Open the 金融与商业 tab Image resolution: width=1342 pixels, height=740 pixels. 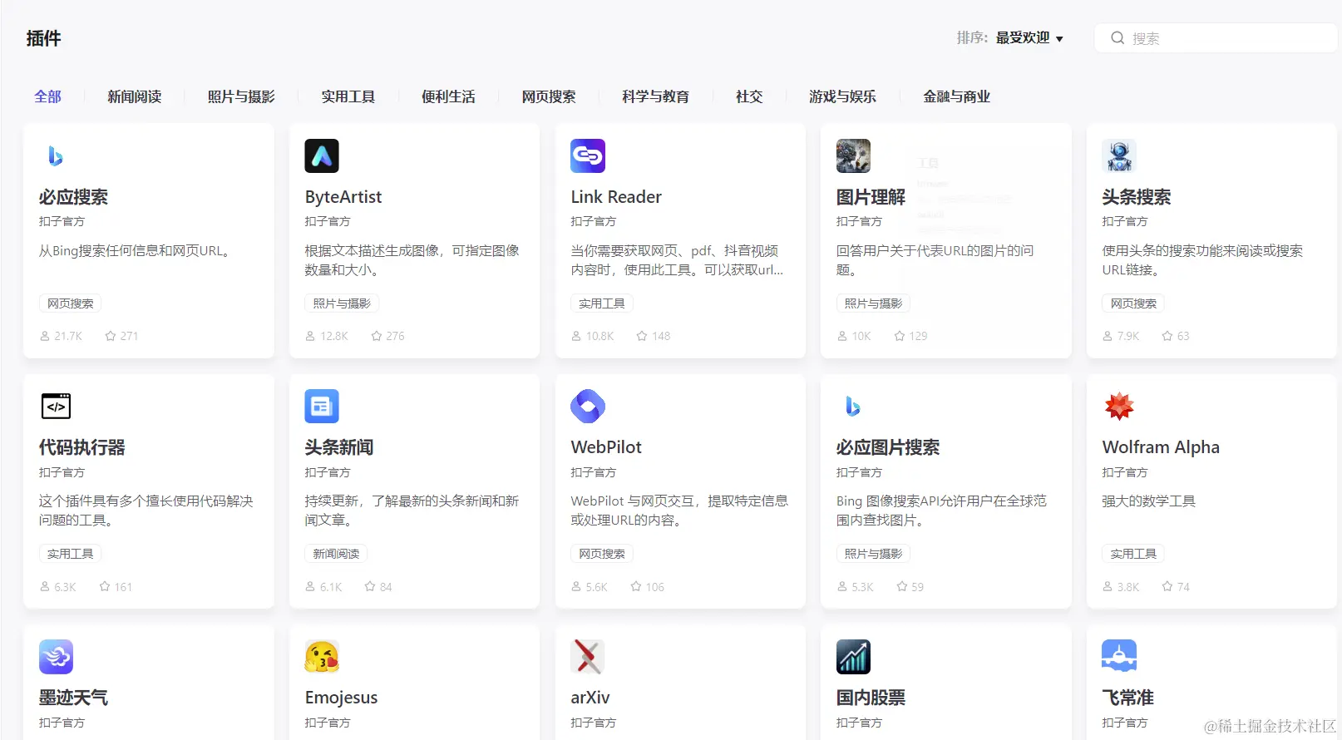click(956, 96)
